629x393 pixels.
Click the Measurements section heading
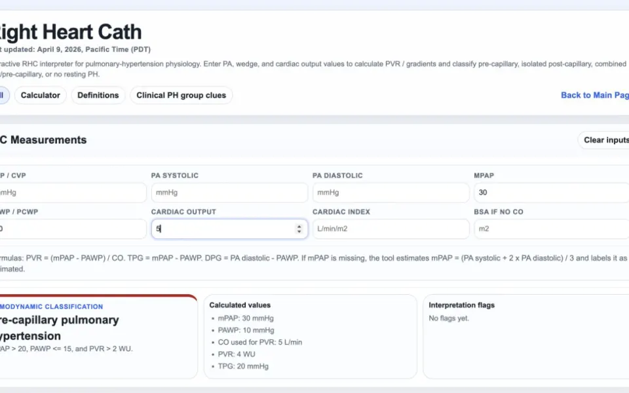43,140
